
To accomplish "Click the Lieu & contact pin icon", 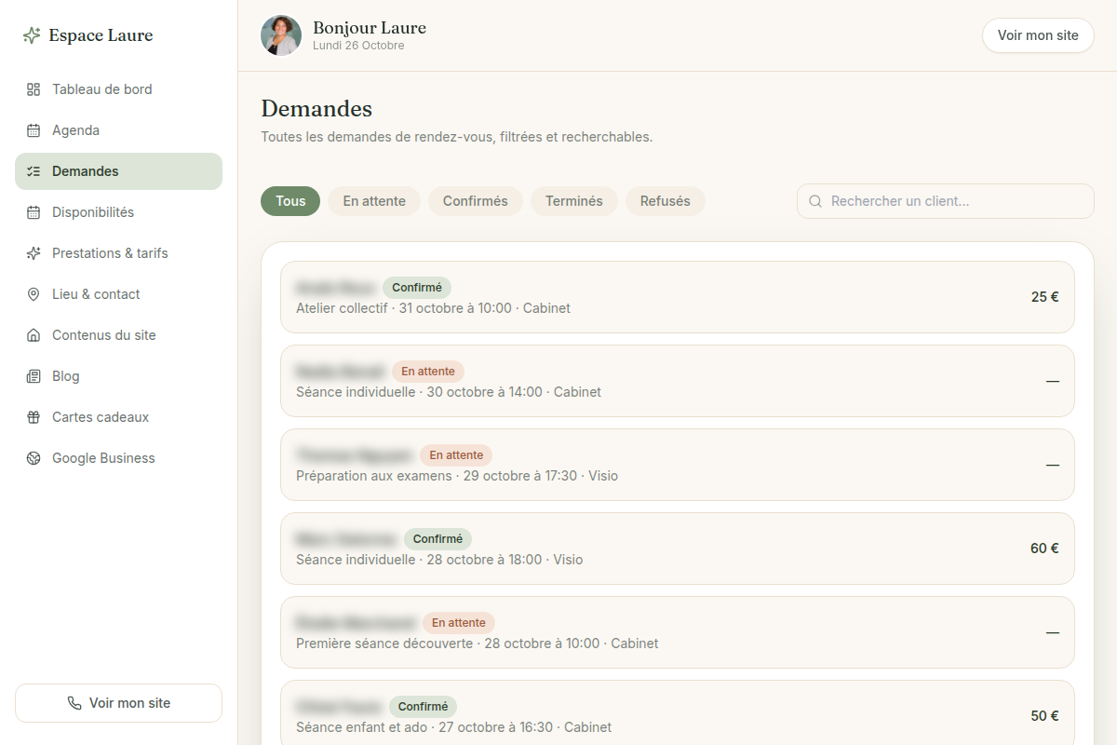I will [34, 294].
